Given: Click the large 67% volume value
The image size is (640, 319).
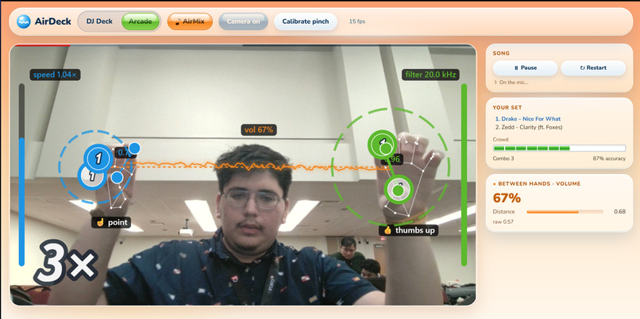Looking at the screenshot, I should click(507, 198).
